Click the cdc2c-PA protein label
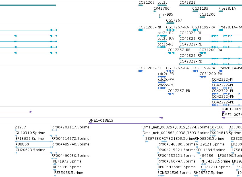Screen dimensions: 242x177 (166, 80)
